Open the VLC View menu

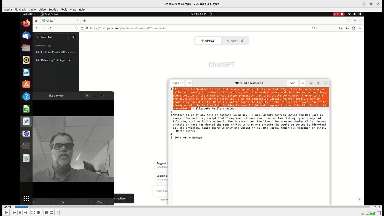(73, 10)
